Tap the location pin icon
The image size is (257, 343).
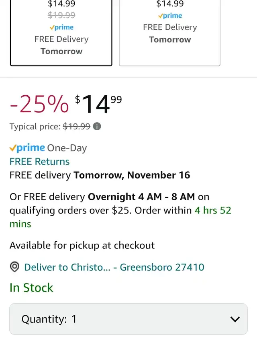[15, 267]
